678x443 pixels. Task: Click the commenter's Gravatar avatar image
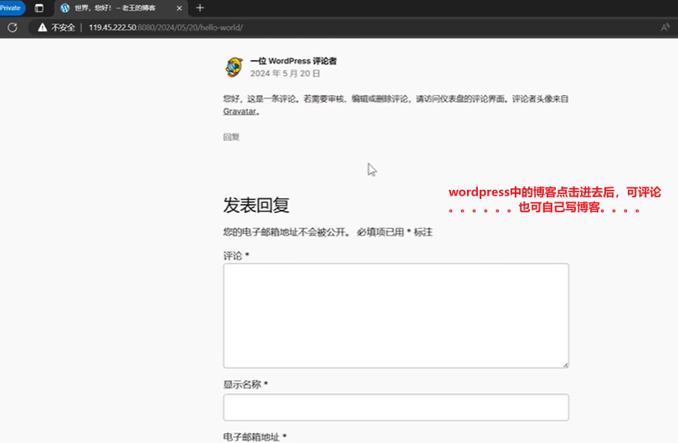pyautogui.click(x=234, y=68)
